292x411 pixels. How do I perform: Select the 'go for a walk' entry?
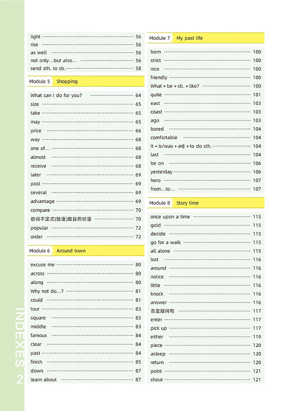point(165,243)
